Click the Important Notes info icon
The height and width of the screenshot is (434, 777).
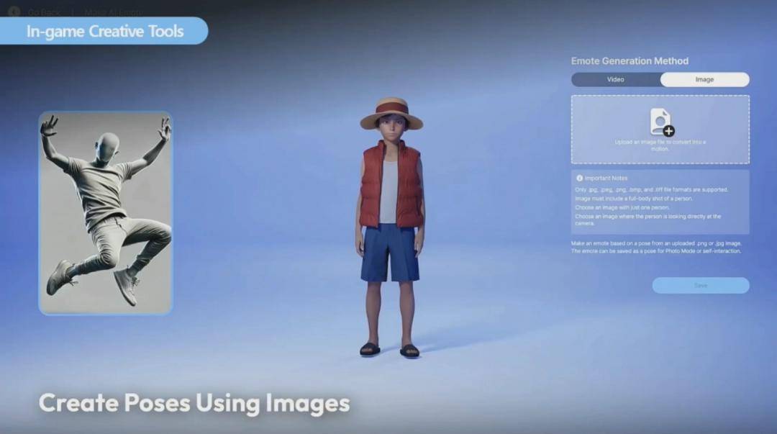(x=579, y=178)
